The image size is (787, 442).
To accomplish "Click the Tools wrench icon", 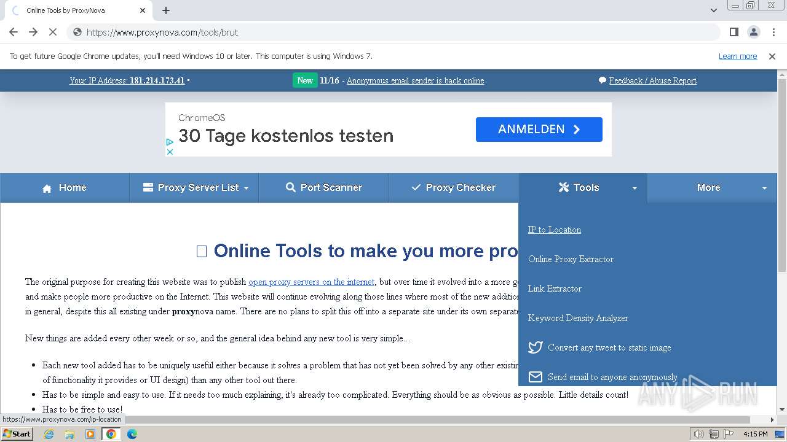I will [x=564, y=187].
